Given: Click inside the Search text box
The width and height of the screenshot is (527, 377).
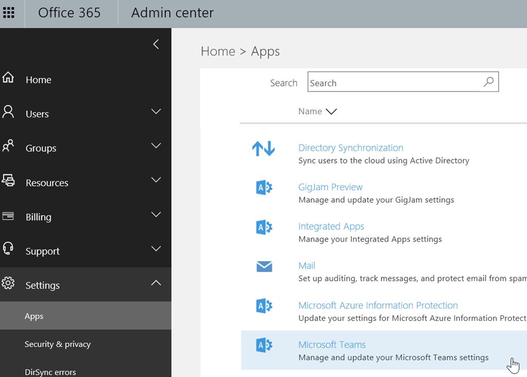Looking at the screenshot, I should (394, 83).
